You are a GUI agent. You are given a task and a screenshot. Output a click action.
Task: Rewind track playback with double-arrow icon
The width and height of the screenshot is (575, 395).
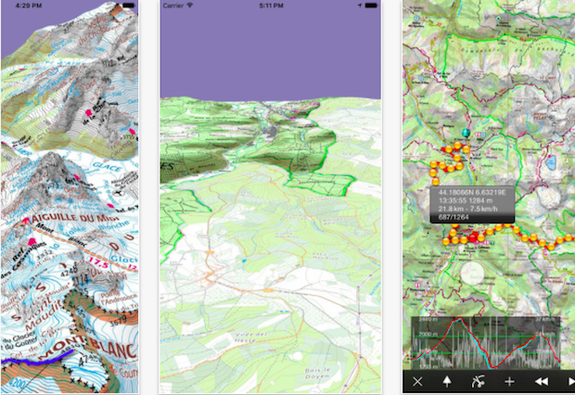[542, 381]
